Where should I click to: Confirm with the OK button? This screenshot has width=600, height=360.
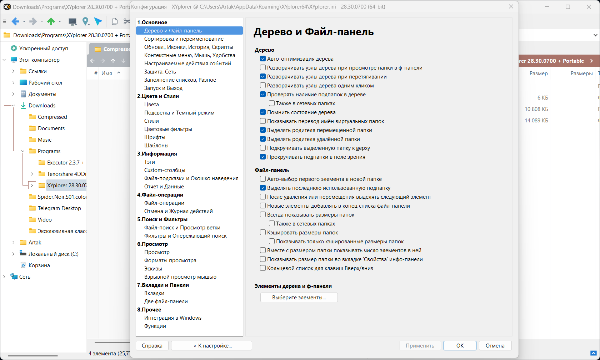coord(460,346)
